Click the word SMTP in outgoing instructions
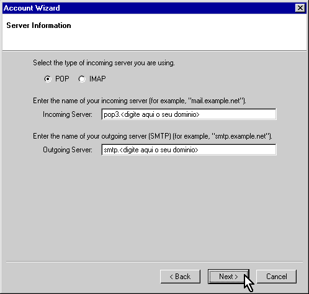The width and height of the screenshot is (309, 294). [160, 136]
